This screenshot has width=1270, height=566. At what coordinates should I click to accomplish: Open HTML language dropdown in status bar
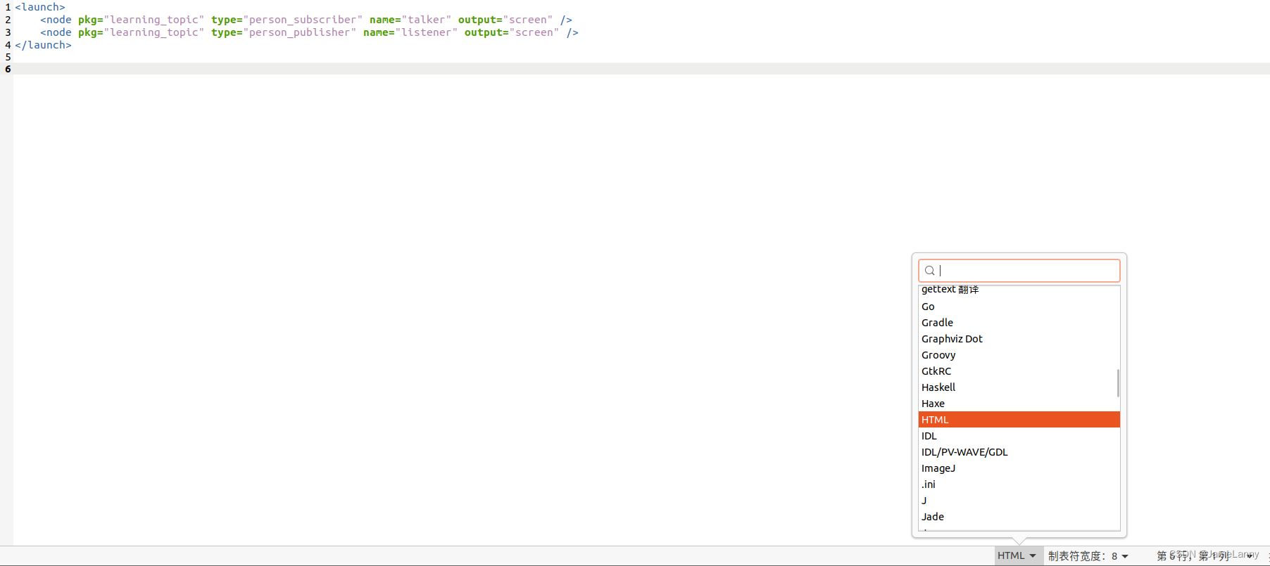[1017, 555]
